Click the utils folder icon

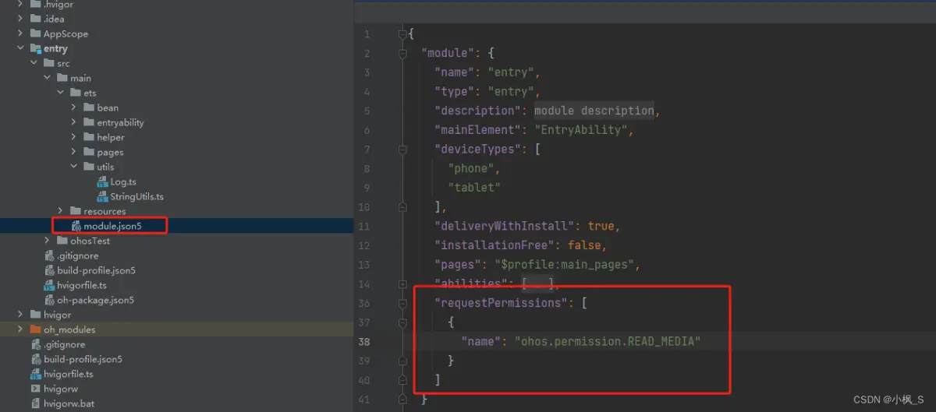[89, 167]
